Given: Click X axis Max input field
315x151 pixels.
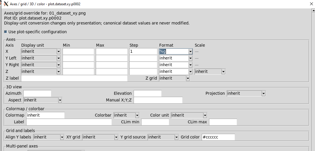Looking at the screenshot, I should coord(112,52).
